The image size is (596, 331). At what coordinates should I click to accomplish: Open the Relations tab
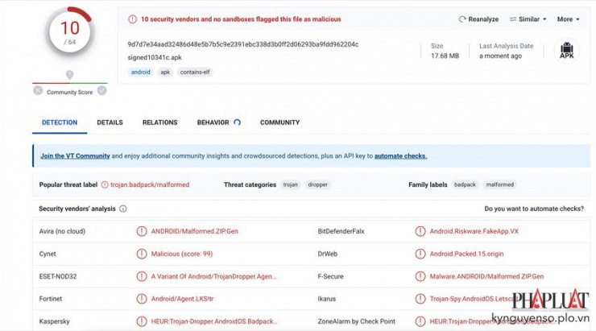159,122
